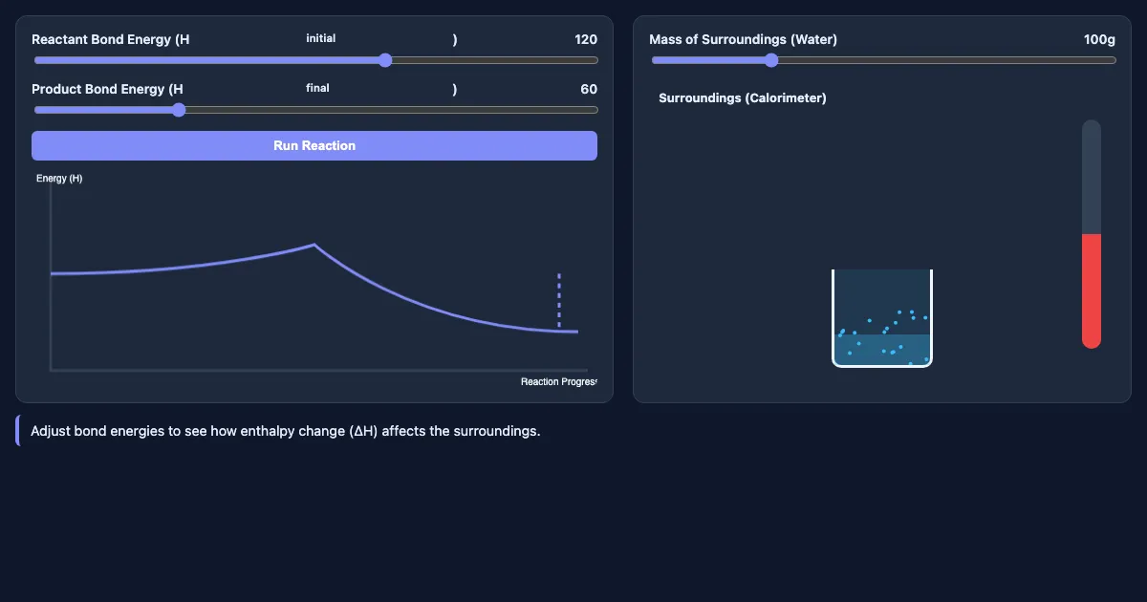Click the mass value 100g
The height and width of the screenshot is (602, 1147).
[1099, 39]
